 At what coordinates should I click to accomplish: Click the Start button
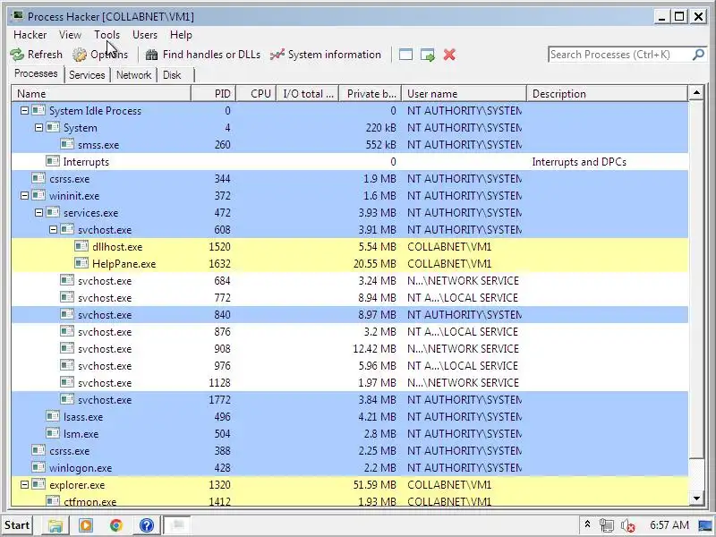pyautogui.click(x=17, y=525)
